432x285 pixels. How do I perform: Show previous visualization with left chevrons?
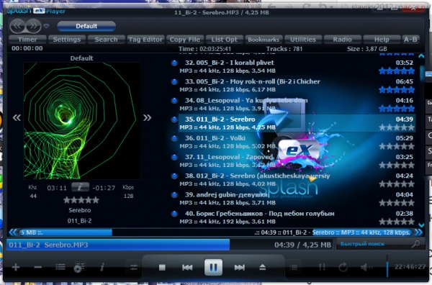point(17,118)
